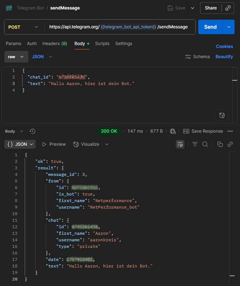Open the three-dot response options menu

click(x=230, y=131)
